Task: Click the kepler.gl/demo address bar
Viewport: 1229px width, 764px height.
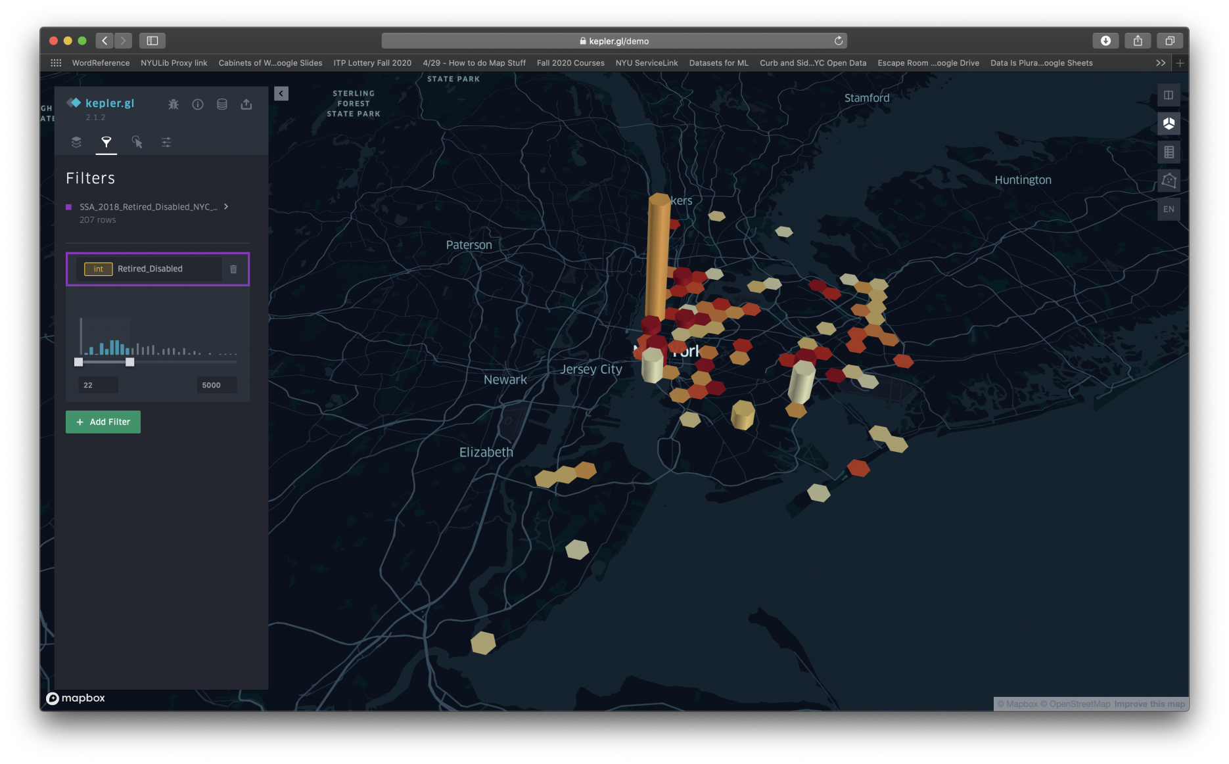Action: [x=614, y=41]
